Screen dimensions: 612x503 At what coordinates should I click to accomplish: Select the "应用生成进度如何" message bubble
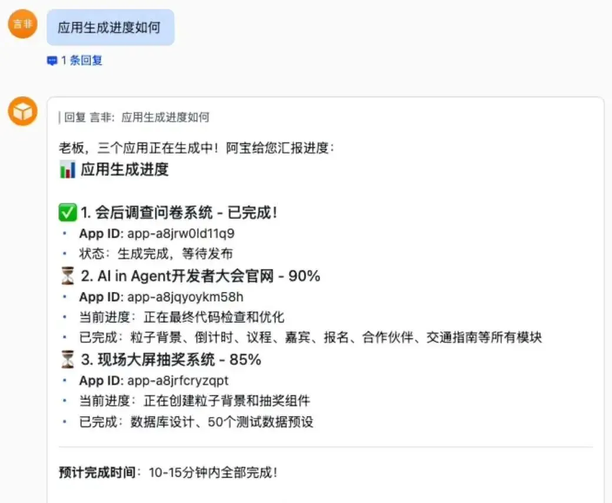[x=110, y=28]
